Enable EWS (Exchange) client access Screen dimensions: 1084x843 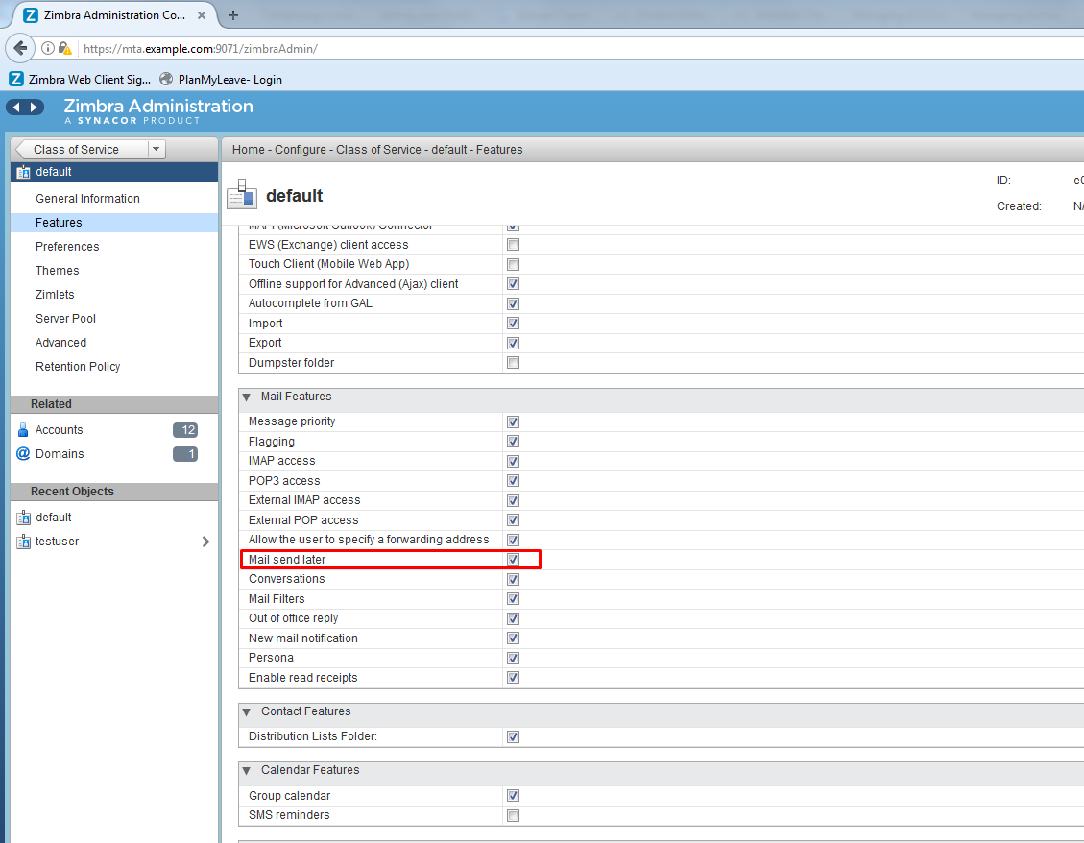(x=513, y=245)
